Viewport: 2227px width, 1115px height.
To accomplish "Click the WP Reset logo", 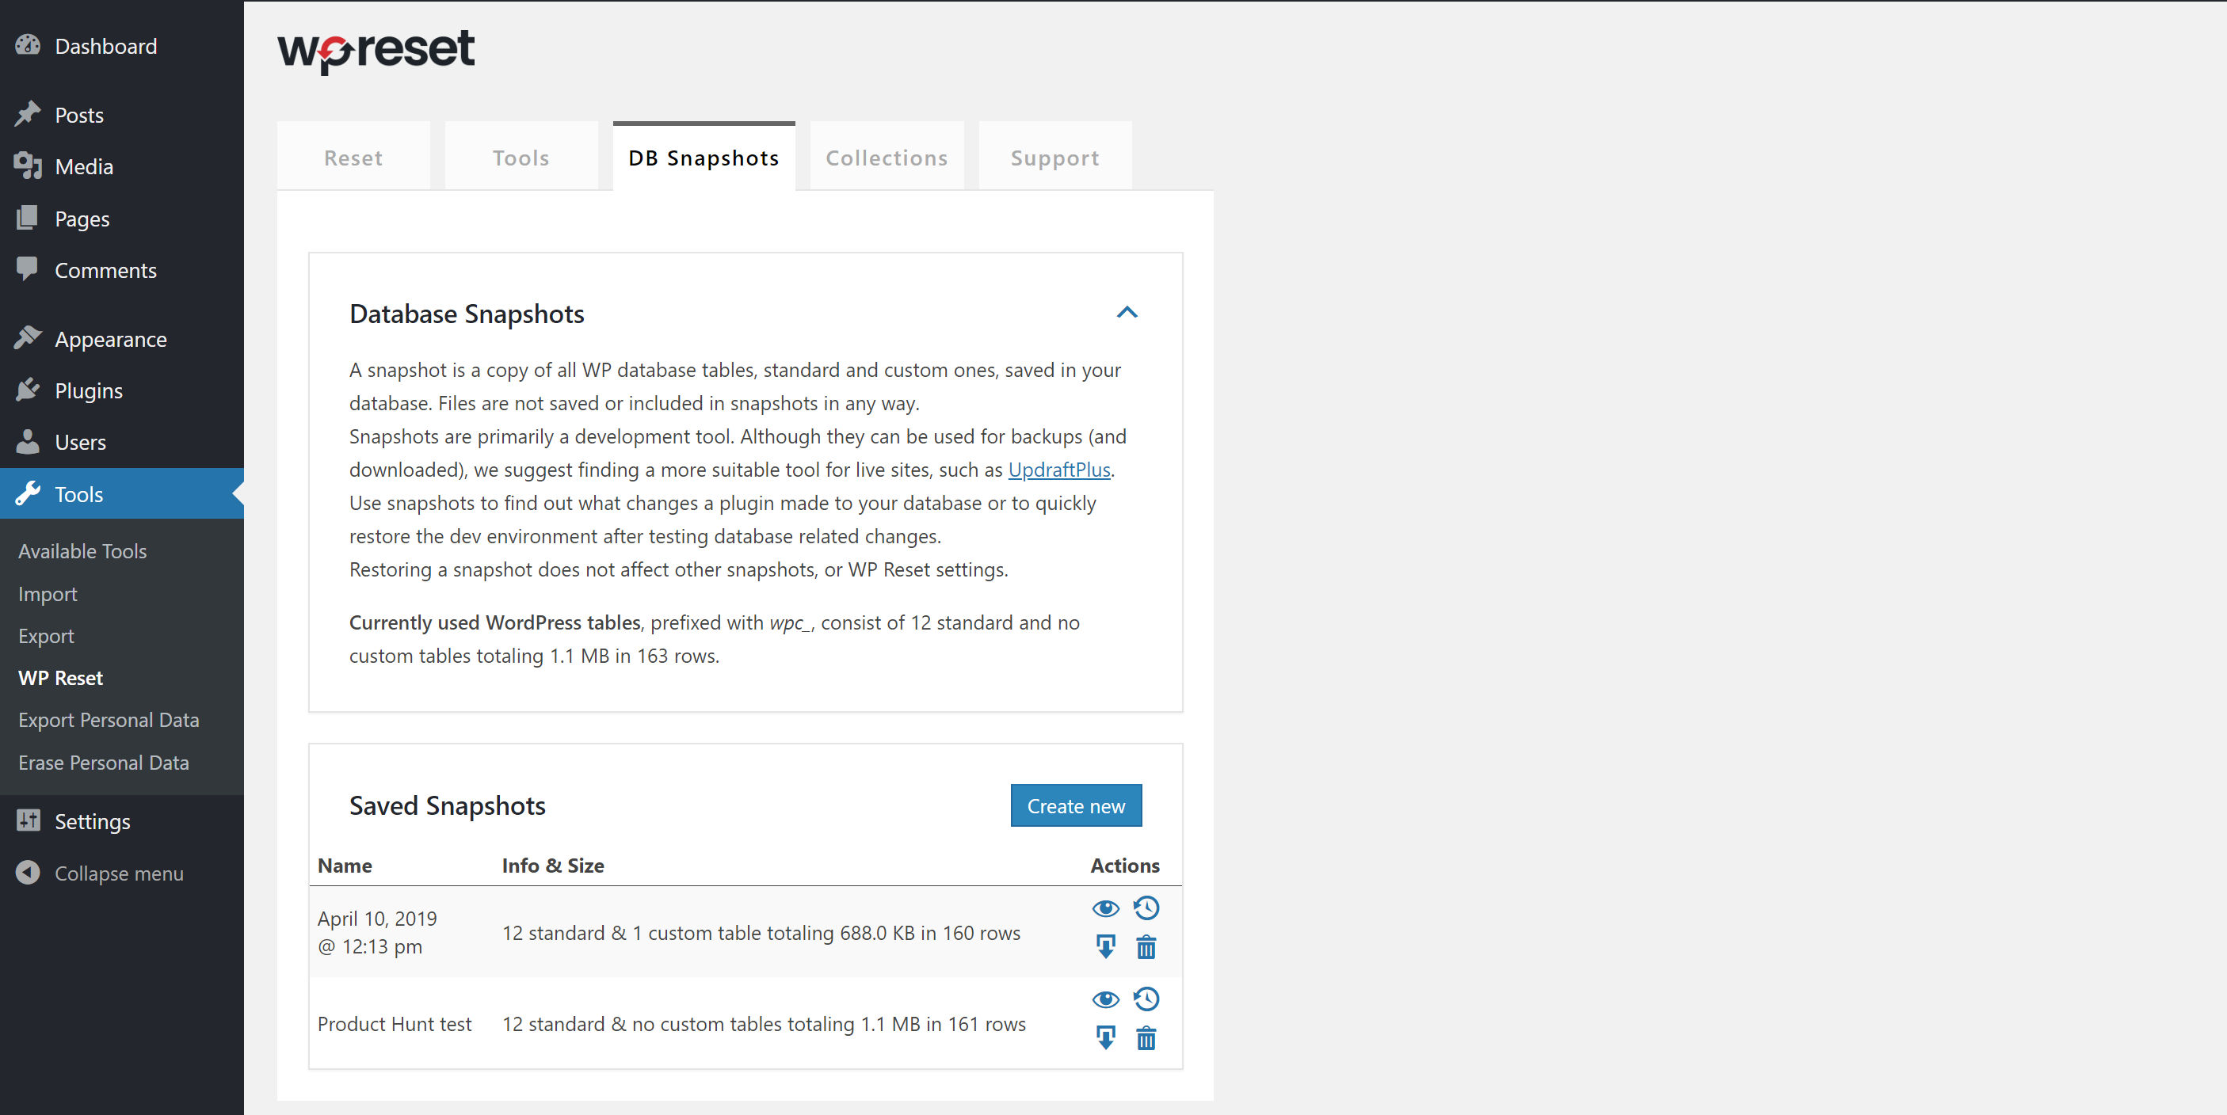I will pos(376,50).
